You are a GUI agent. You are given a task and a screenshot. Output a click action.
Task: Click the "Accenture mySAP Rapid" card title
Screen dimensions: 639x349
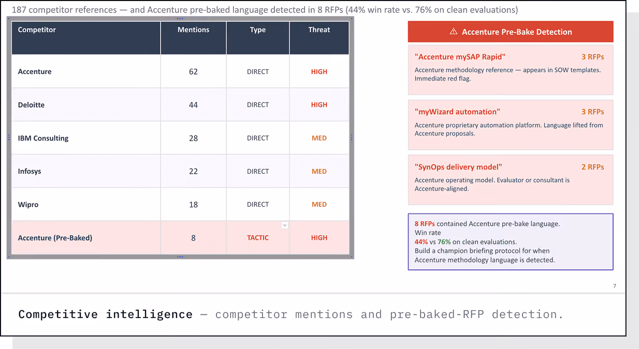[x=460, y=57]
